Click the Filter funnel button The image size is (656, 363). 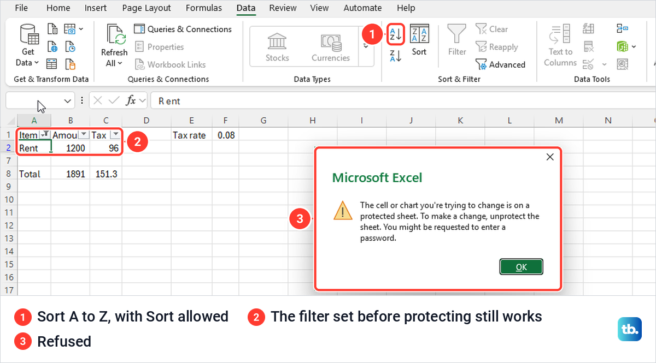(457, 40)
